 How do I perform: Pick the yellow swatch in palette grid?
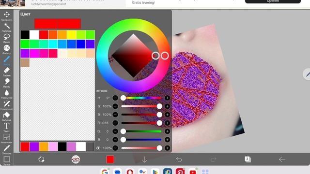click(x=72, y=35)
